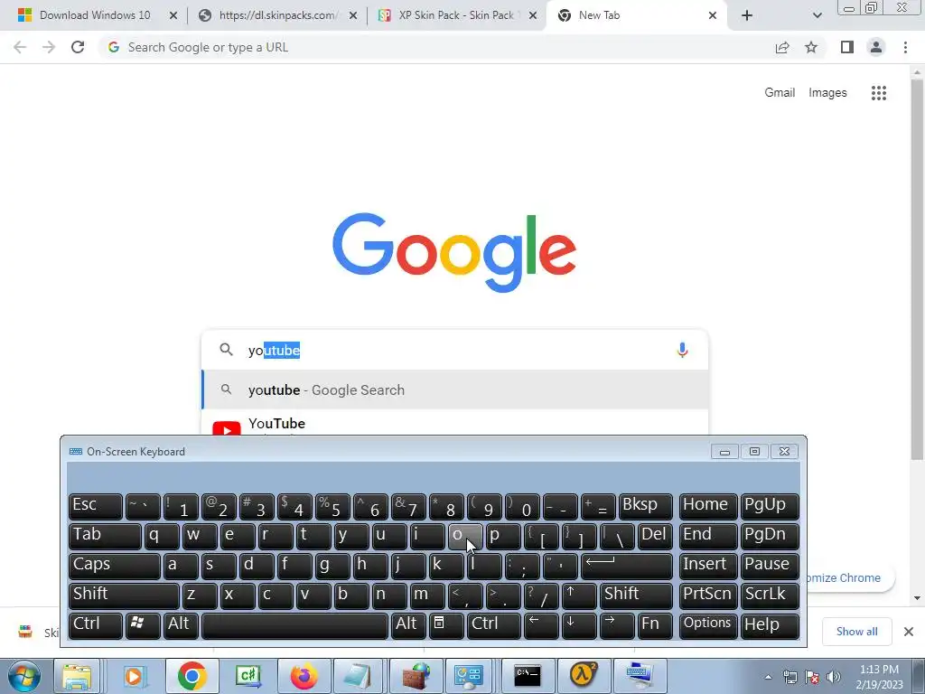This screenshot has height=694, width=925.
Task: Click the letter u key
Action: click(x=389, y=536)
